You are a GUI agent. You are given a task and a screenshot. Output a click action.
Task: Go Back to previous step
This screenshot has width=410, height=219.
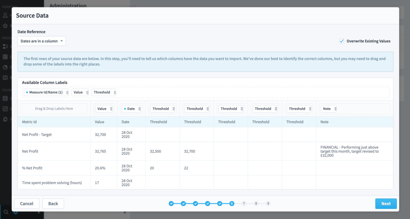pos(53,204)
